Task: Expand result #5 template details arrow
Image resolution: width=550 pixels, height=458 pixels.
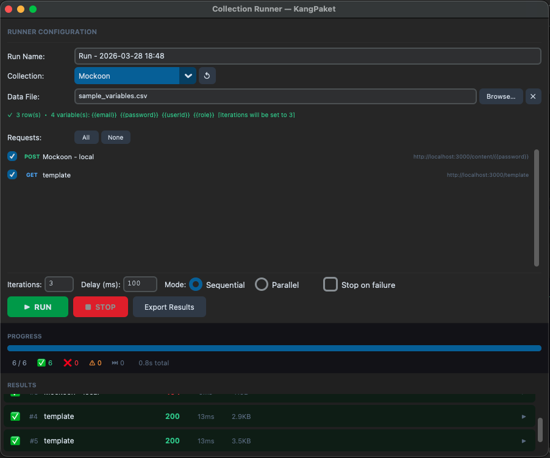Action: pos(523,441)
